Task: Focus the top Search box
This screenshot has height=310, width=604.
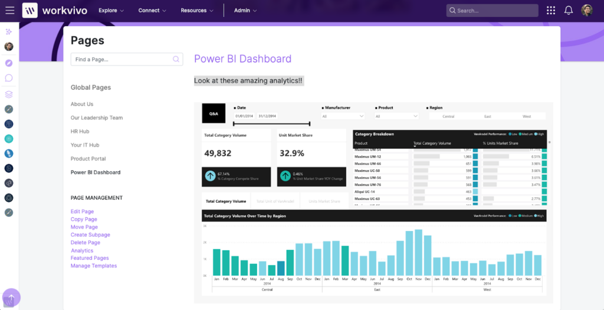Action: pos(493,11)
